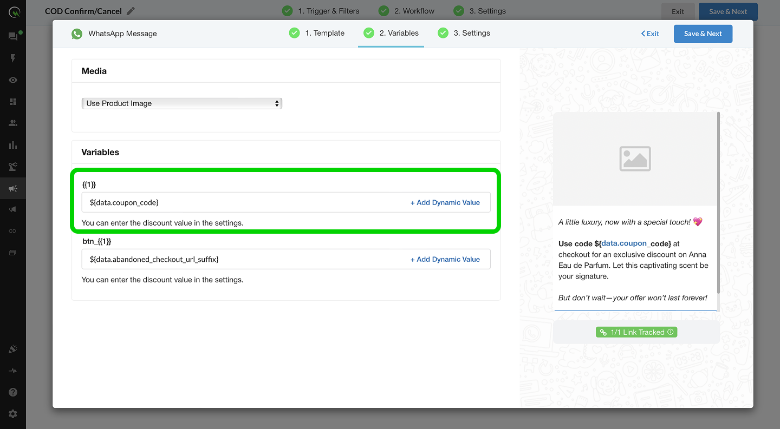Click the pencil icon to rename COD Confirm/Cancel

pos(131,11)
